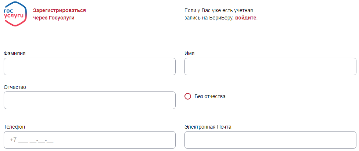This screenshot has height=151, width=359.
Task: Click the Фамилия field label
Action: 15,53
